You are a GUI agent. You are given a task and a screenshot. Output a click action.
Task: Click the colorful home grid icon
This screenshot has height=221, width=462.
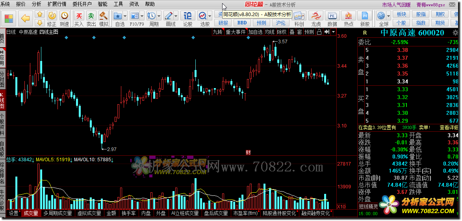click(9, 18)
